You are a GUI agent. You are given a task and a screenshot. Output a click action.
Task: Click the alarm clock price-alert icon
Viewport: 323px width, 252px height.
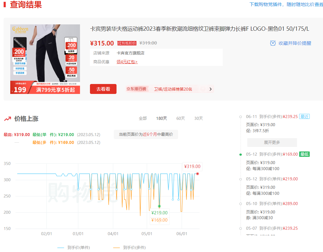pos(273,43)
